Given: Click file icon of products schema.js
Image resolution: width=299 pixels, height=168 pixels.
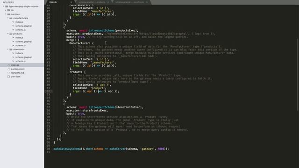Looking at the screenshot, I should click(13, 45).
